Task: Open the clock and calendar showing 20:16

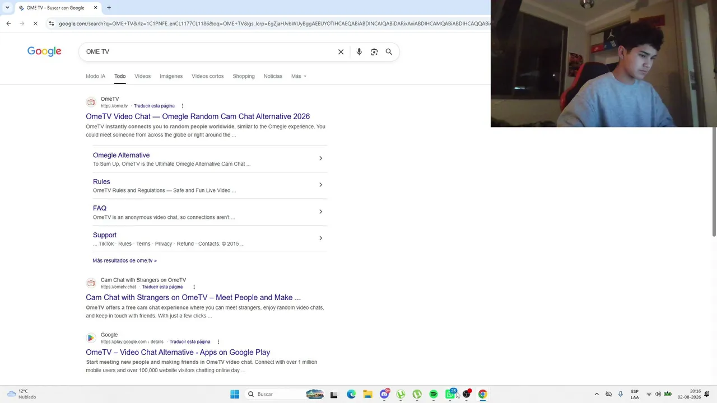Action: click(689, 394)
